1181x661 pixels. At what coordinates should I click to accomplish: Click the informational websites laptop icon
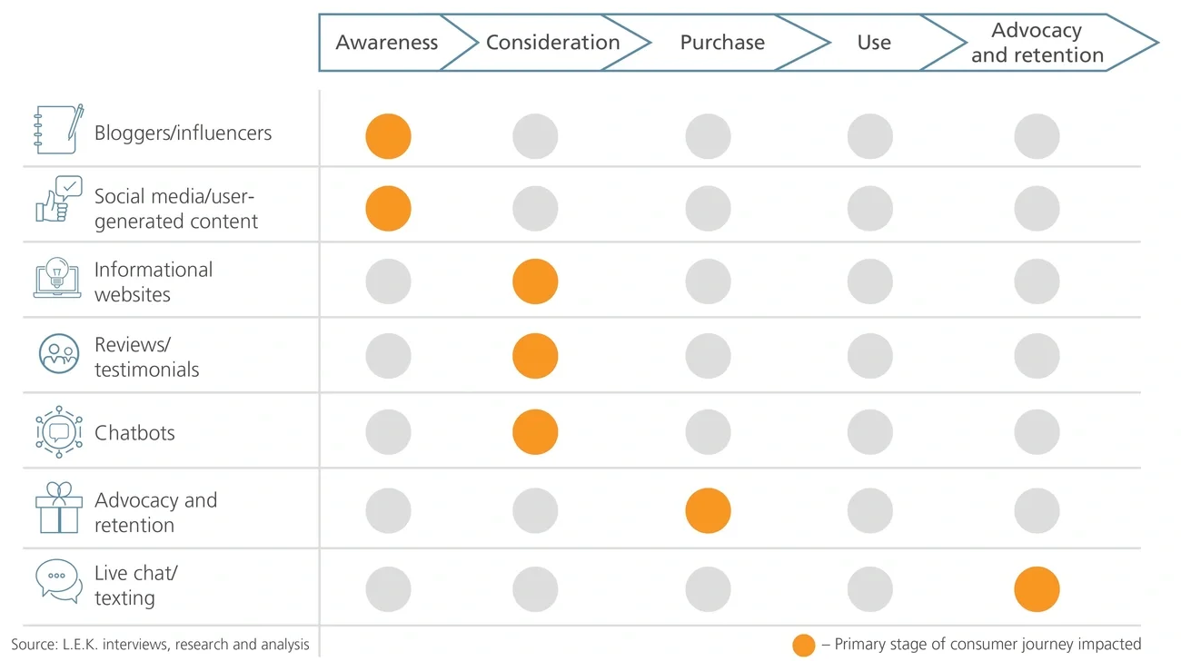[57, 278]
